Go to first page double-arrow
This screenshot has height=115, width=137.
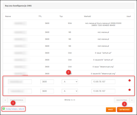5,100
